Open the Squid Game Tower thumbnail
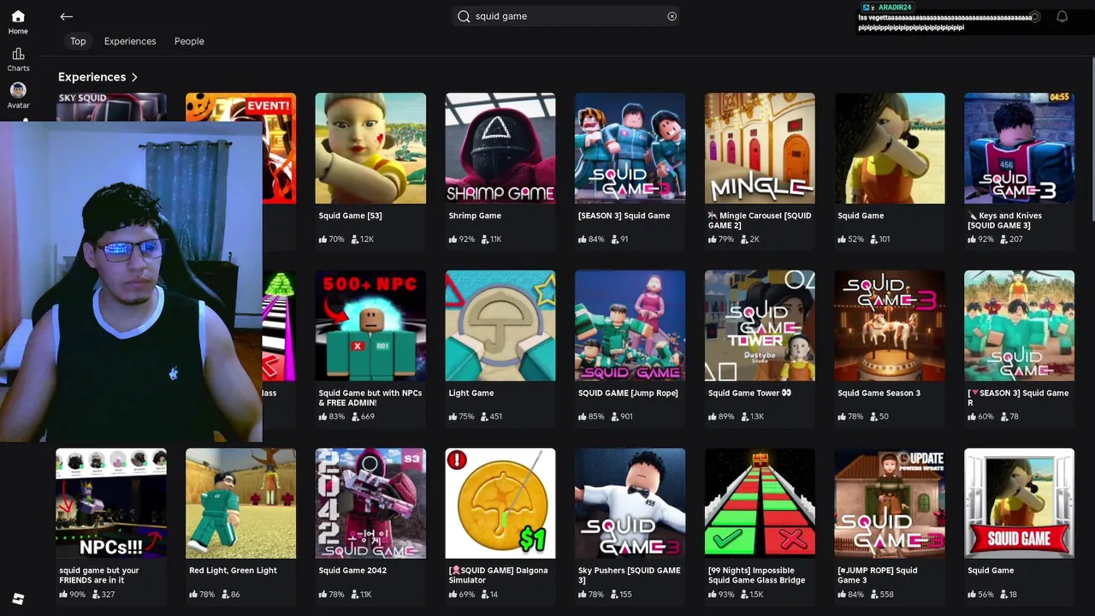 (x=760, y=326)
